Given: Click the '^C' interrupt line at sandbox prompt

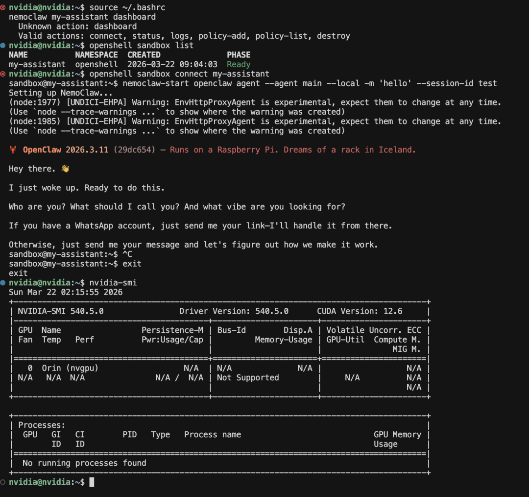Looking at the screenshot, I should [x=127, y=254].
